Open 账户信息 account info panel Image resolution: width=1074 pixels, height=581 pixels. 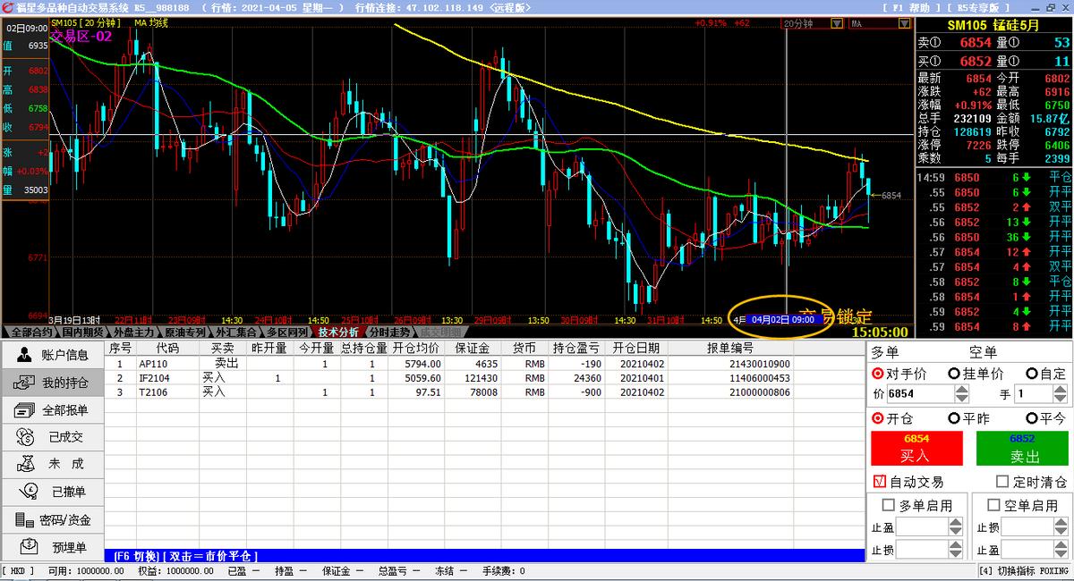point(52,355)
